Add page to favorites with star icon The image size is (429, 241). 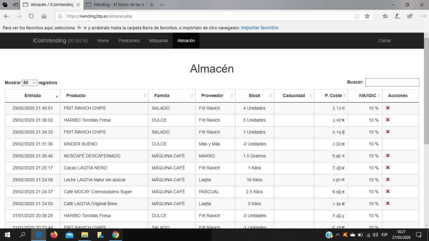[x=367, y=16]
